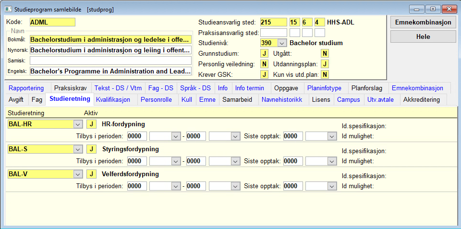Click BAL-HR Siste opptak year field
Viewport: 461px width, 229px height.
pyautogui.click(x=293, y=136)
